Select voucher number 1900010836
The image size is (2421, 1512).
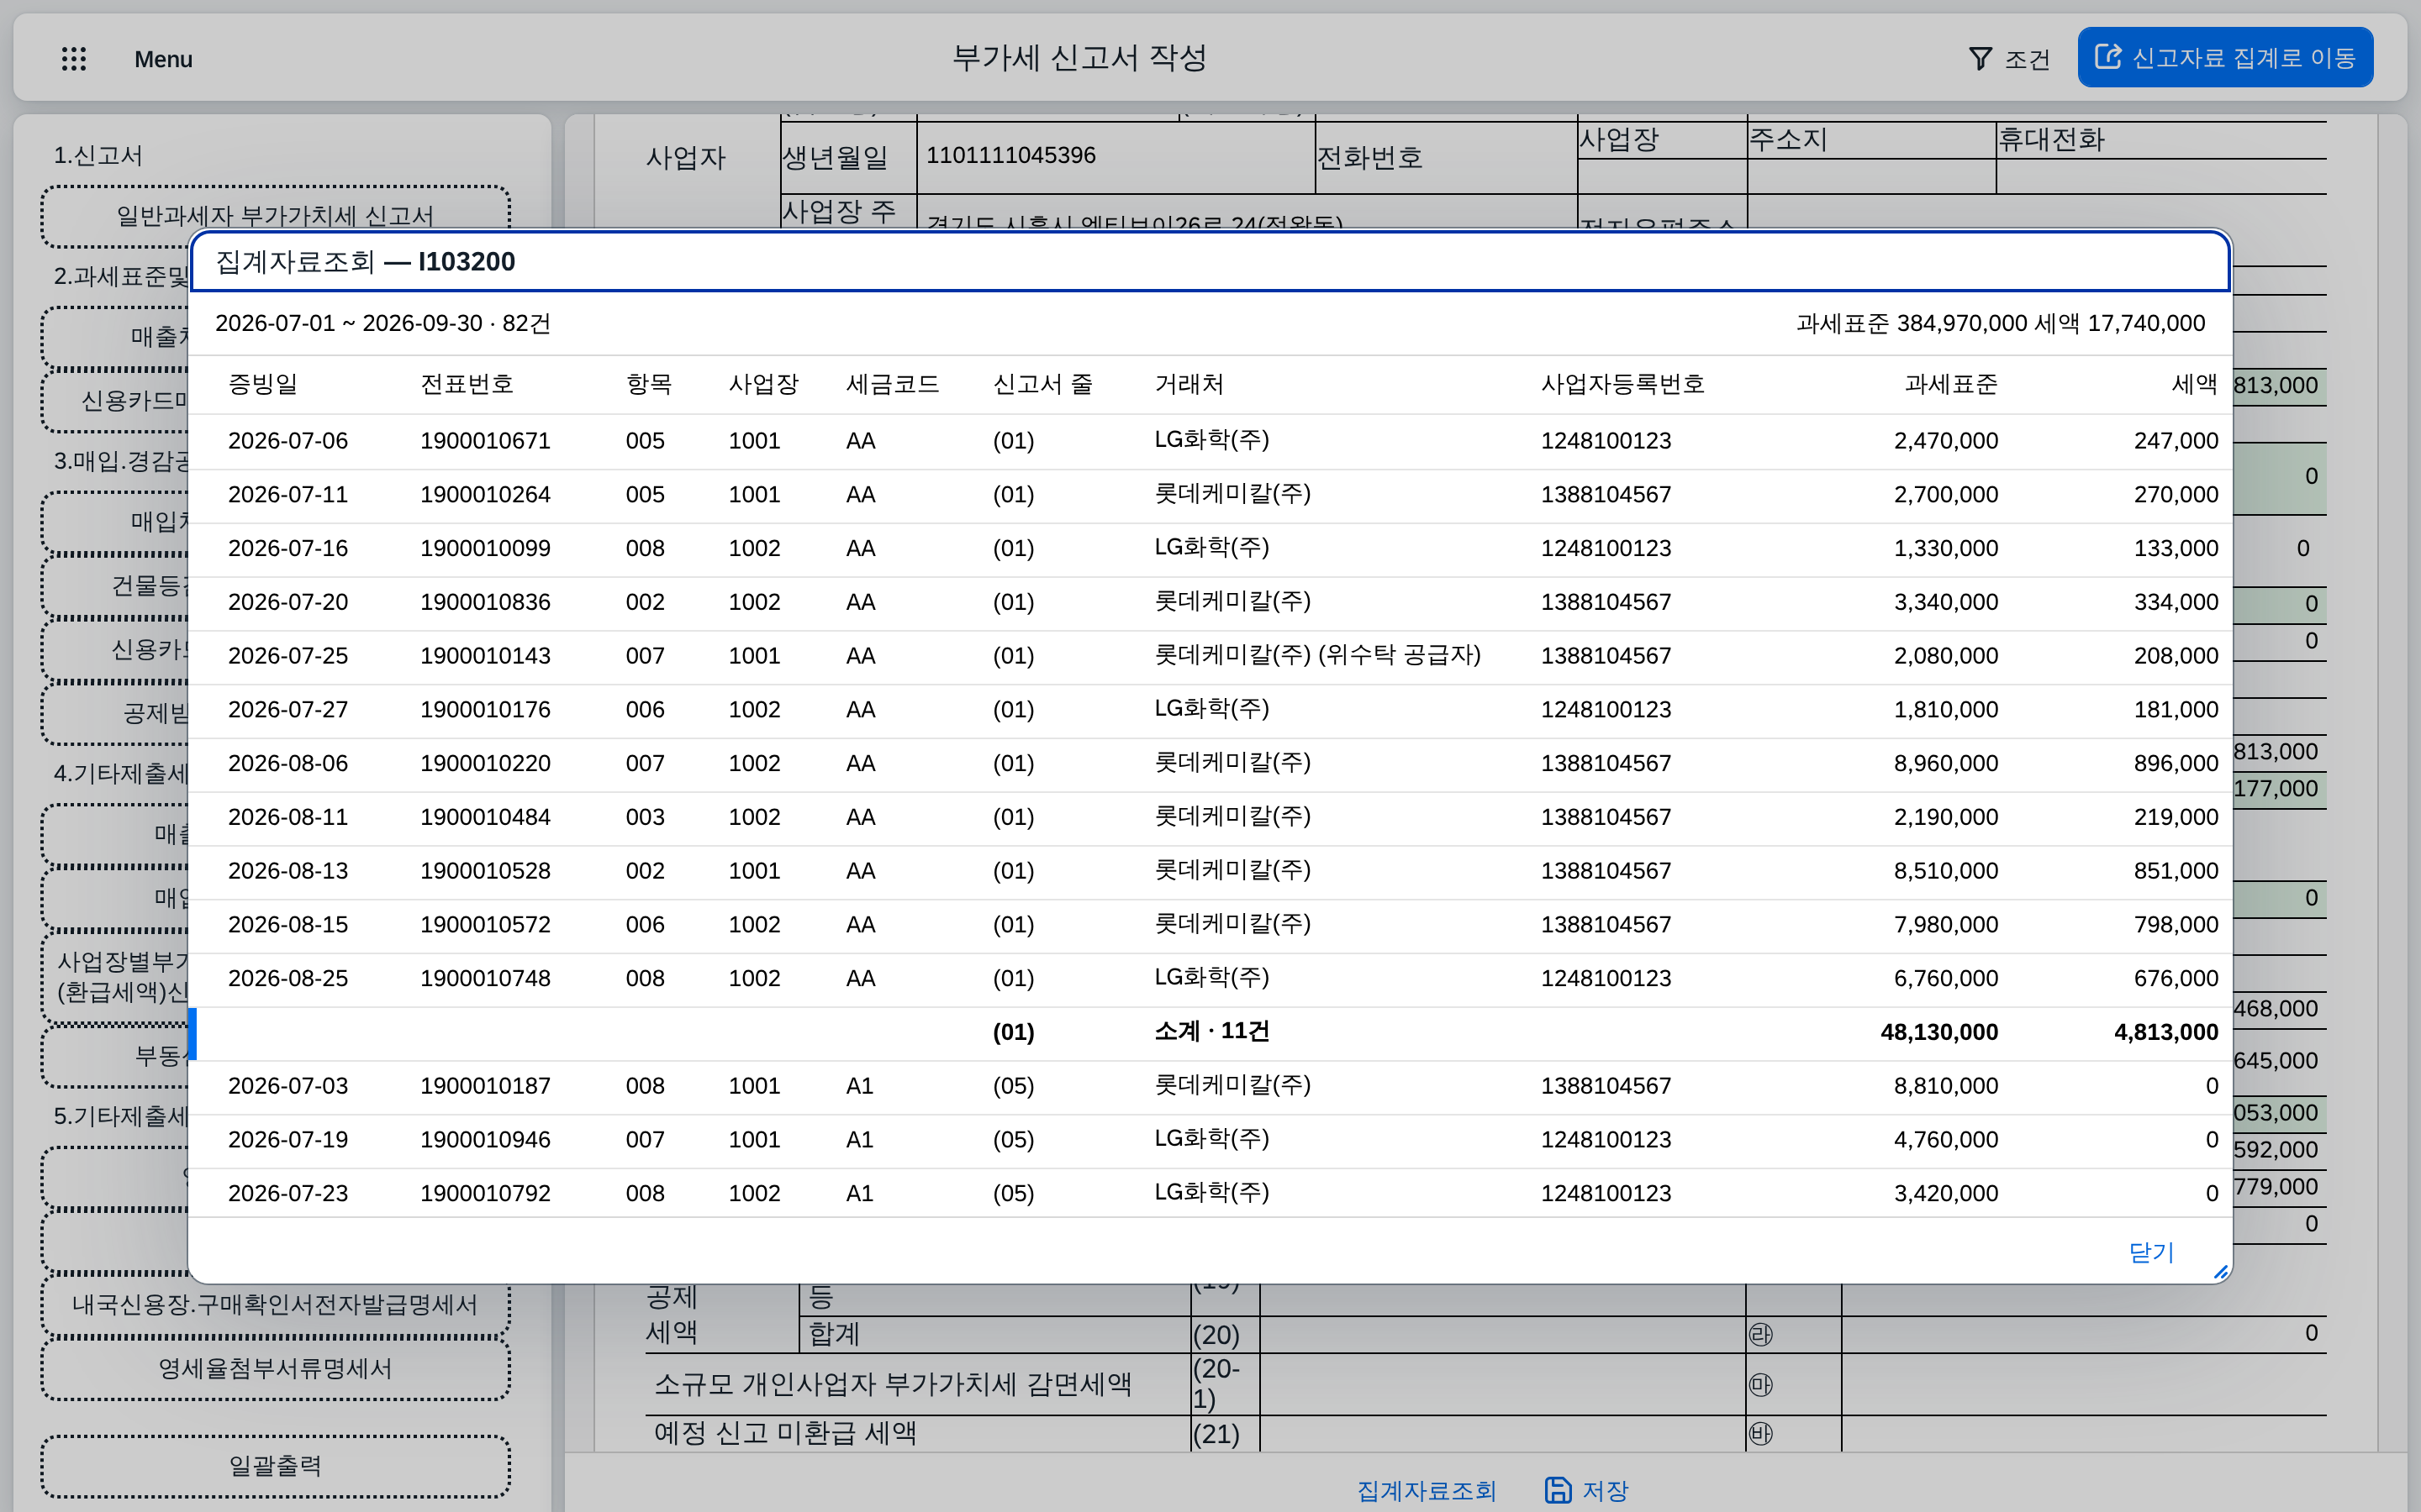point(485,602)
